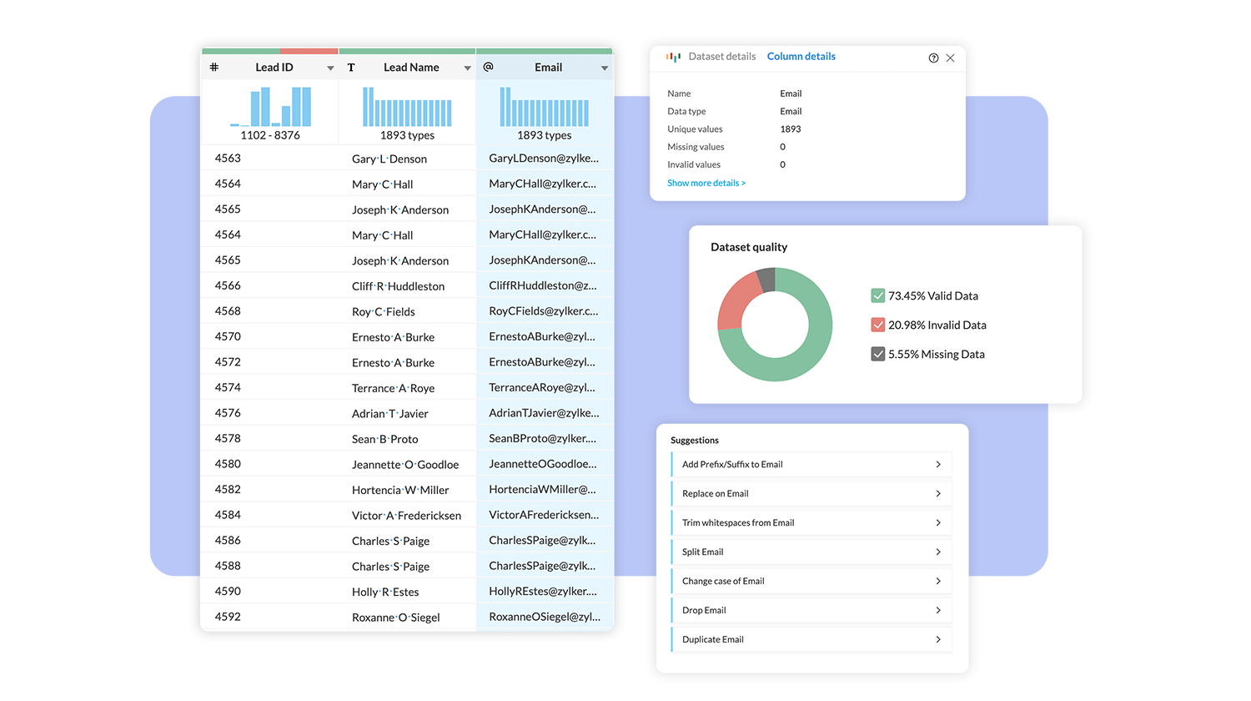Click the numeric hash icon on Lead ID column

[216, 67]
